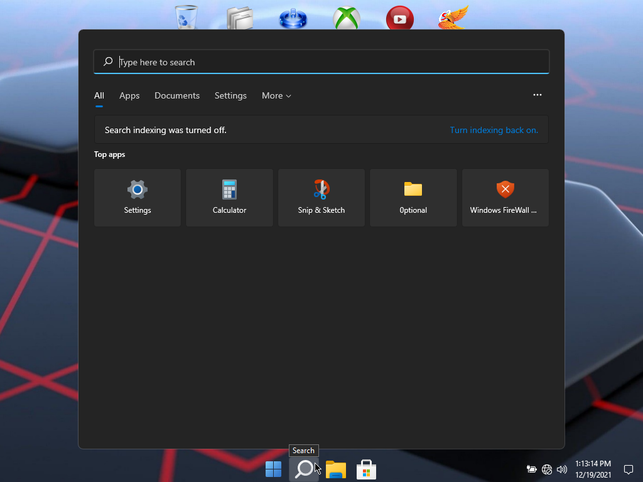This screenshot has height=482, width=643.
Task: Open the Recycle Bin desktop icon
Action: (x=186, y=17)
